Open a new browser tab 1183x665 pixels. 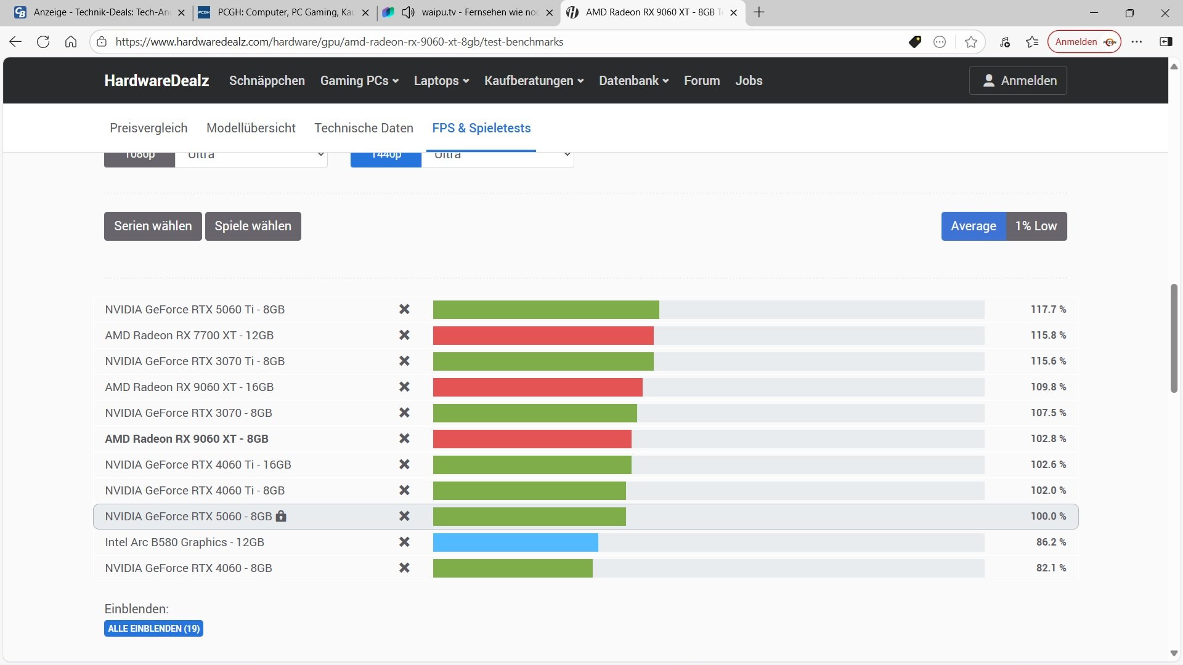tap(759, 12)
